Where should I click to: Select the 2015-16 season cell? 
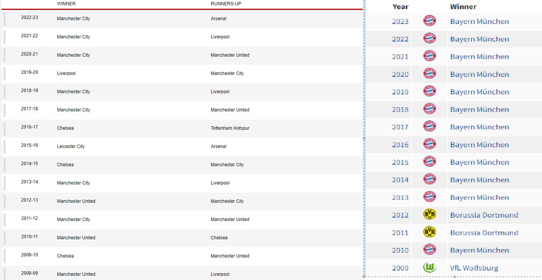29,145
